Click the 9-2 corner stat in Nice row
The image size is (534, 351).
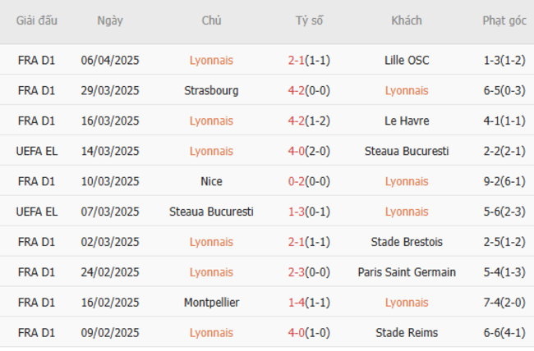(504, 181)
